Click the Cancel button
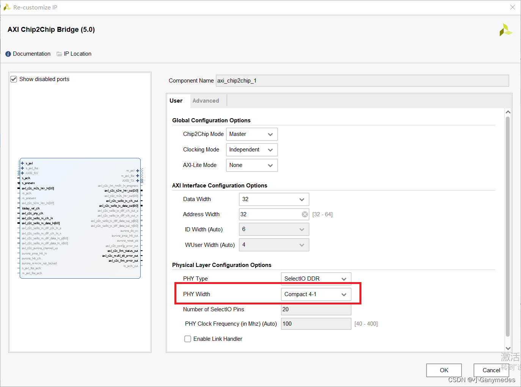The image size is (521, 387). (x=491, y=370)
